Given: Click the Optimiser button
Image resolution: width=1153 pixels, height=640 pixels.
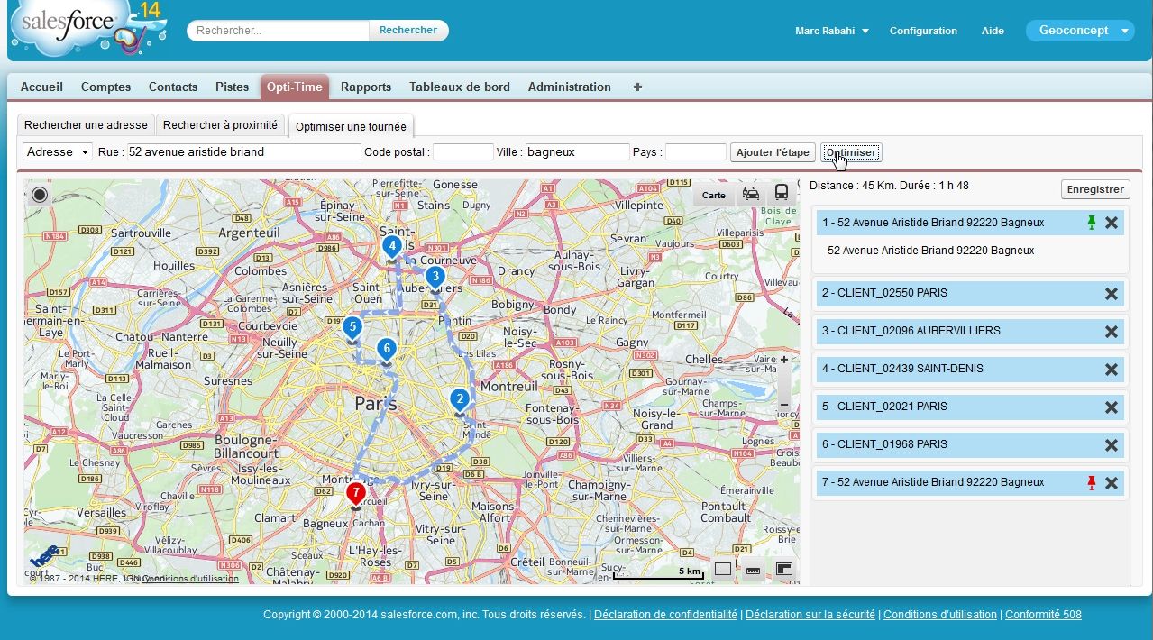Looking at the screenshot, I should coord(851,152).
